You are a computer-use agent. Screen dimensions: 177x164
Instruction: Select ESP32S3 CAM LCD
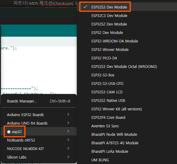point(127,92)
